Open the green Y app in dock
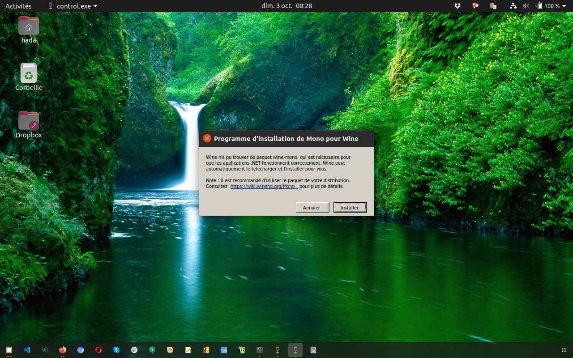This screenshot has height=358, width=573. click(152, 350)
